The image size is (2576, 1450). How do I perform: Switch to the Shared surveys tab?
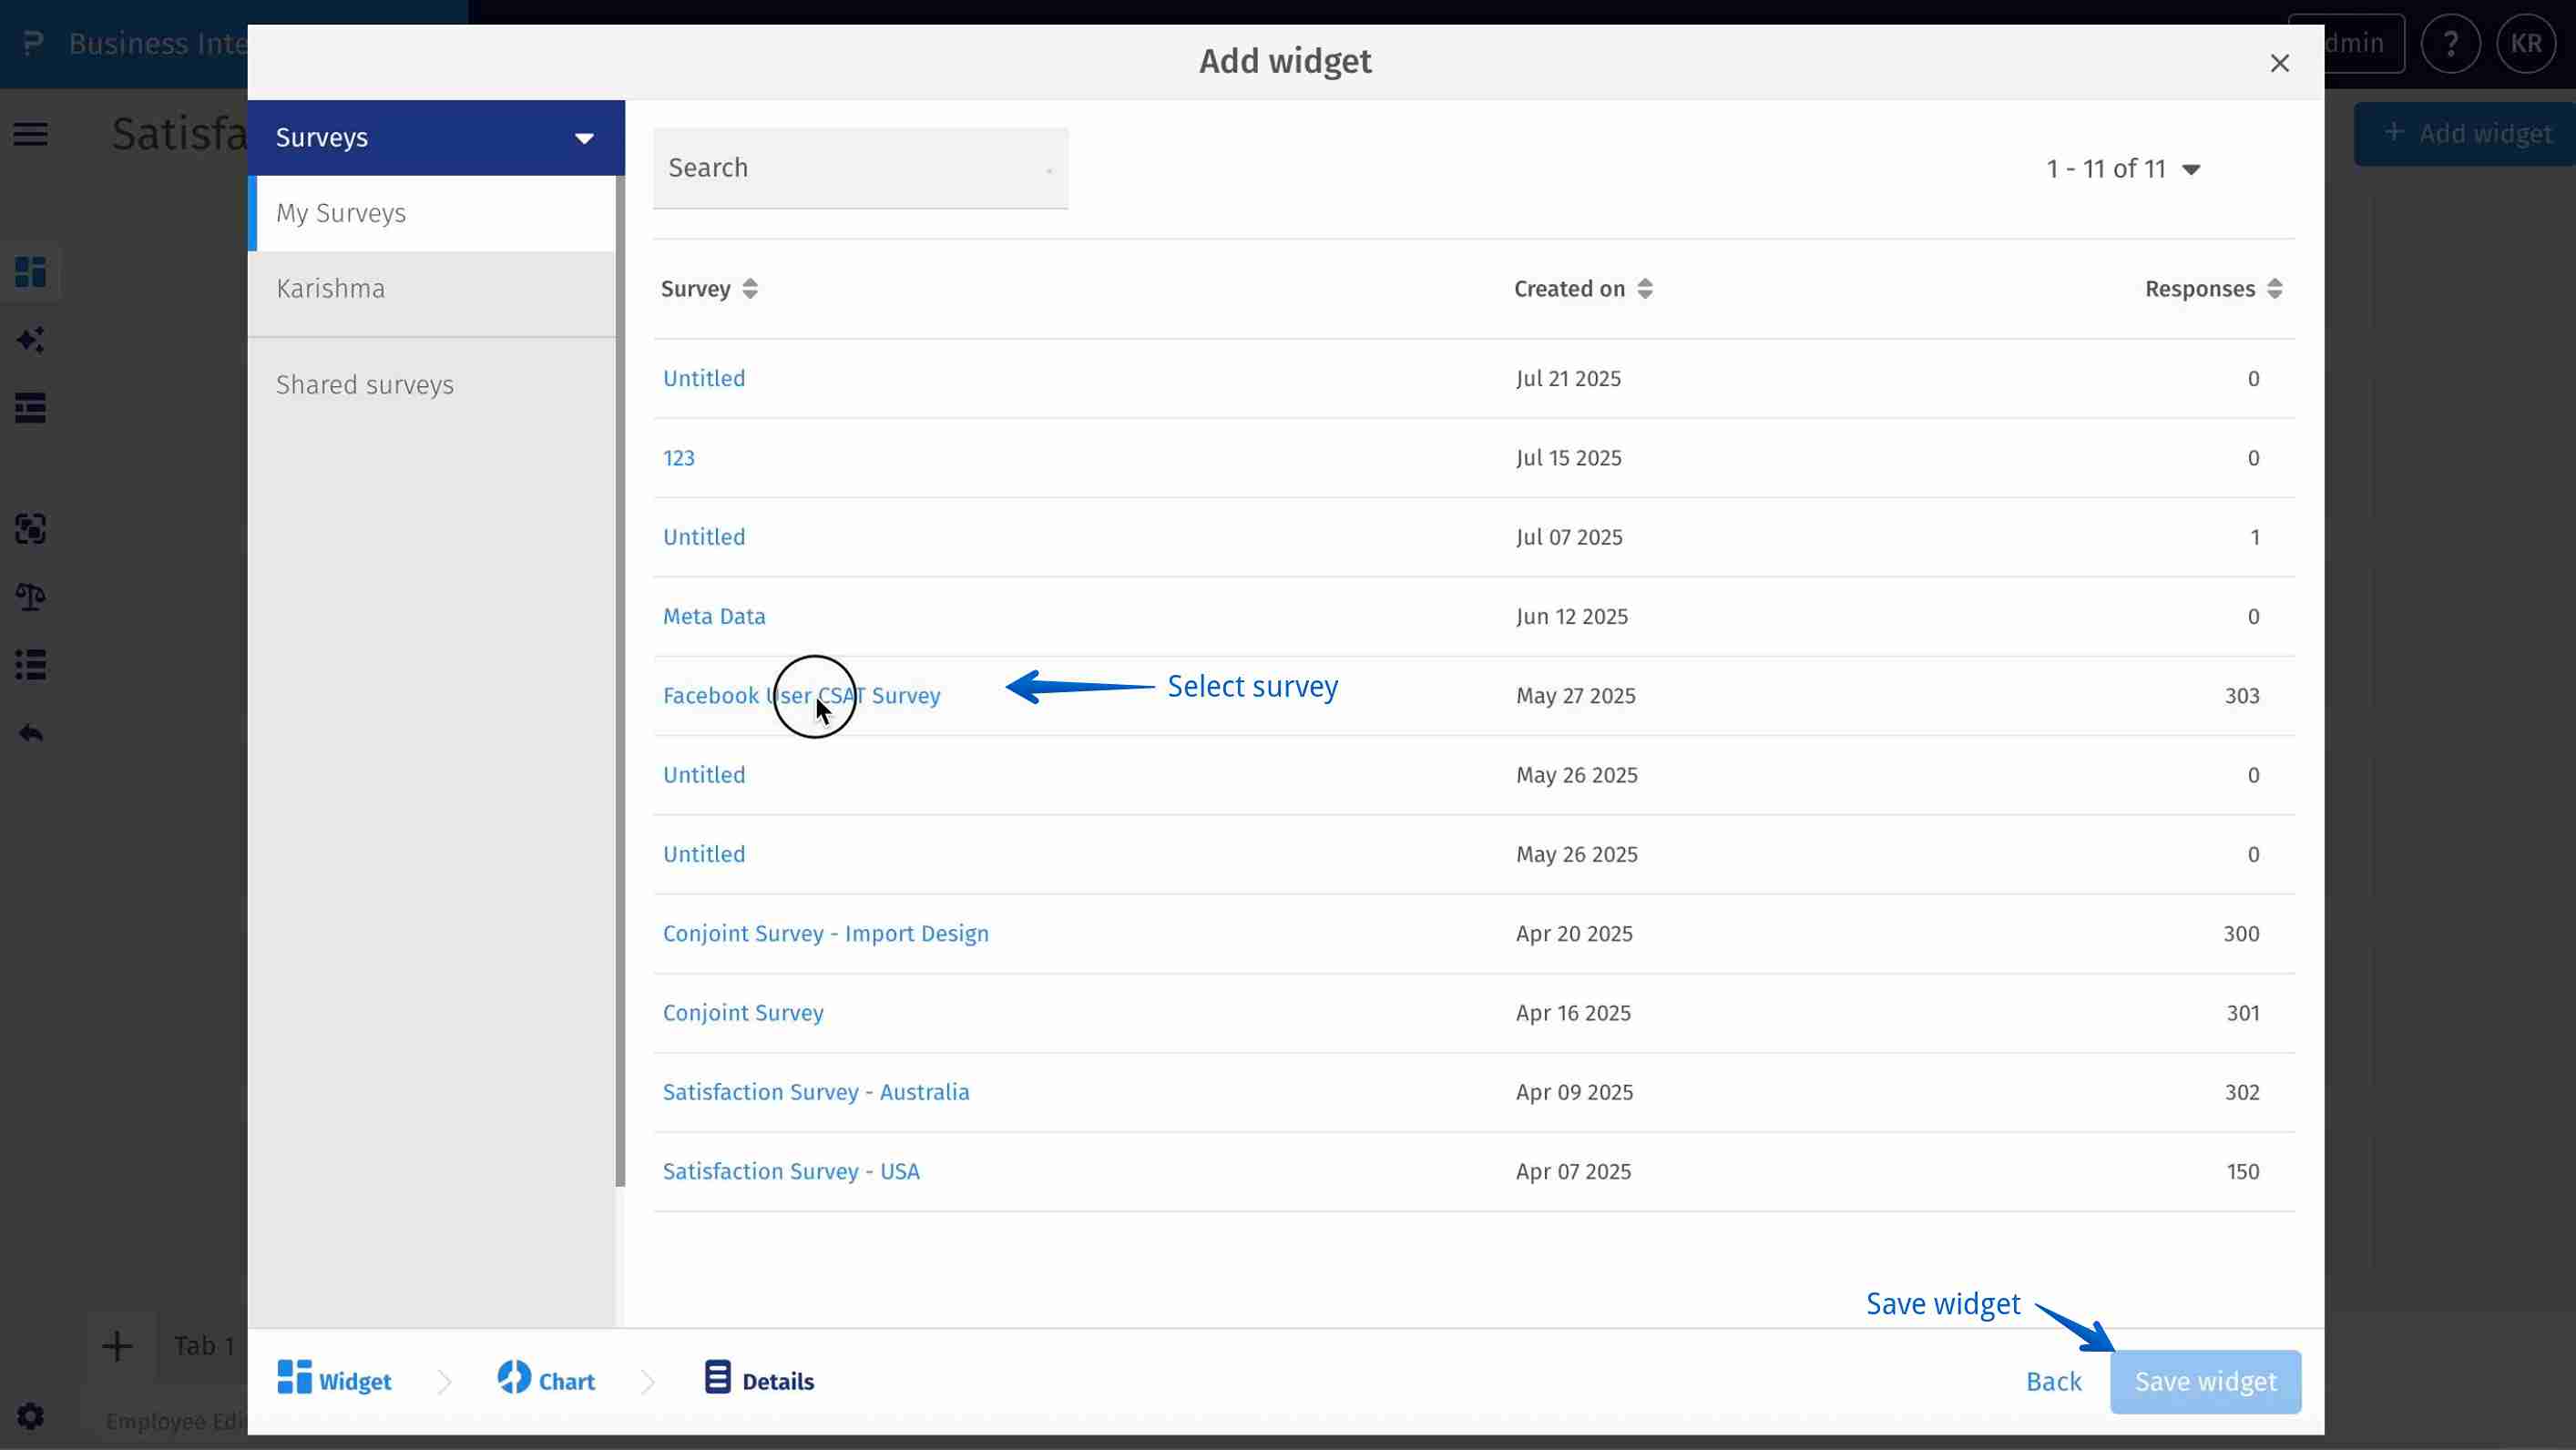click(x=365, y=384)
